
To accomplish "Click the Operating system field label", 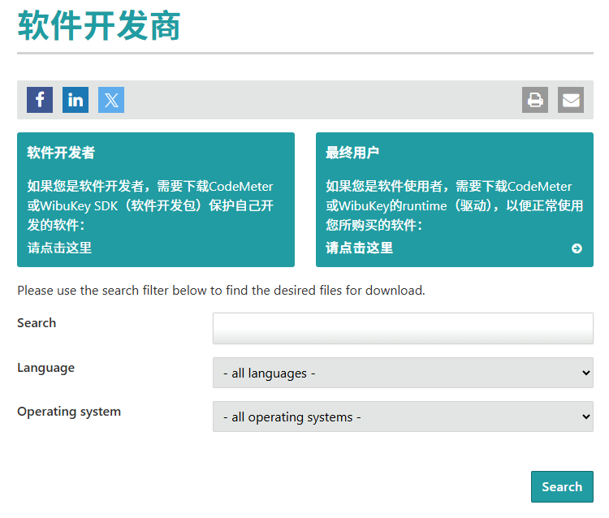I will click(x=69, y=412).
